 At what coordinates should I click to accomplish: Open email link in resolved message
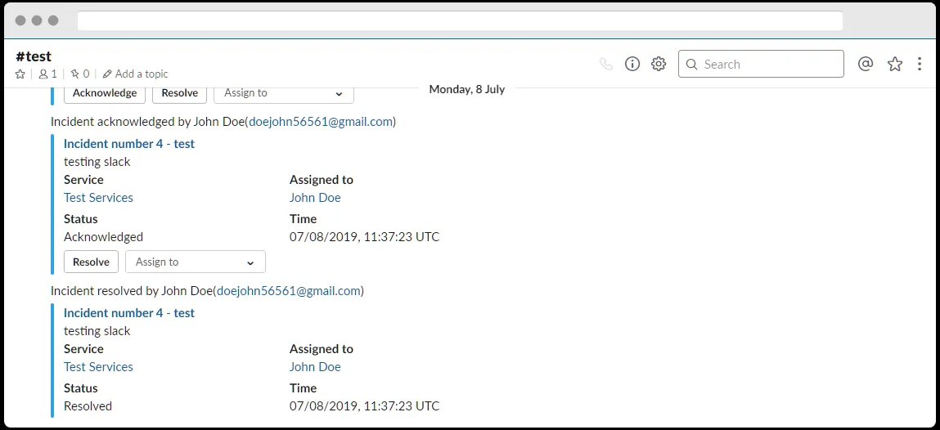coord(289,291)
